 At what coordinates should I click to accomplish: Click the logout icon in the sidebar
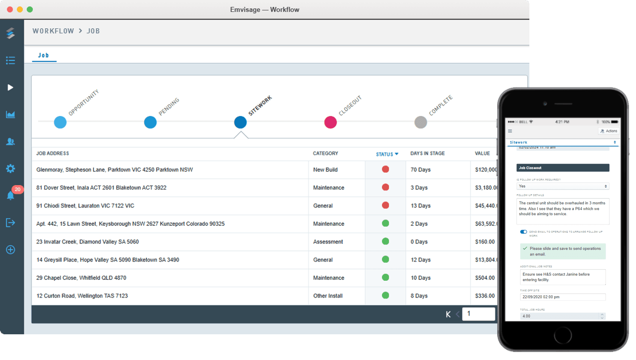point(11,222)
